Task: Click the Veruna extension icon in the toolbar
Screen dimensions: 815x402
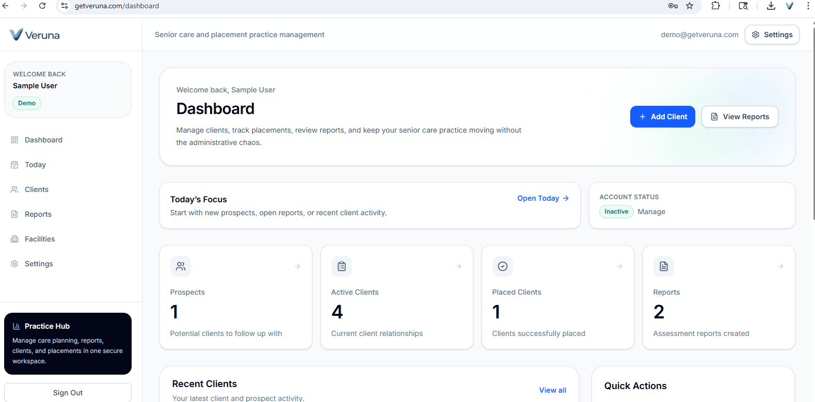Action: pyautogui.click(x=790, y=6)
